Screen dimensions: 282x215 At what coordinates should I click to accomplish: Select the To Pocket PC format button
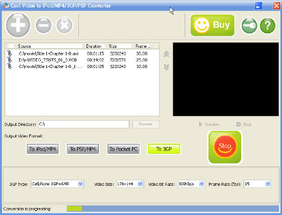[123, 149]
